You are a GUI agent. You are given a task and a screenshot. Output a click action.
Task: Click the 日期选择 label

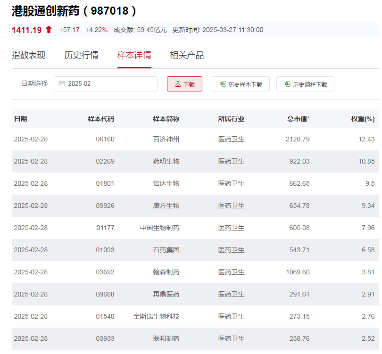[x=35, y=84]
